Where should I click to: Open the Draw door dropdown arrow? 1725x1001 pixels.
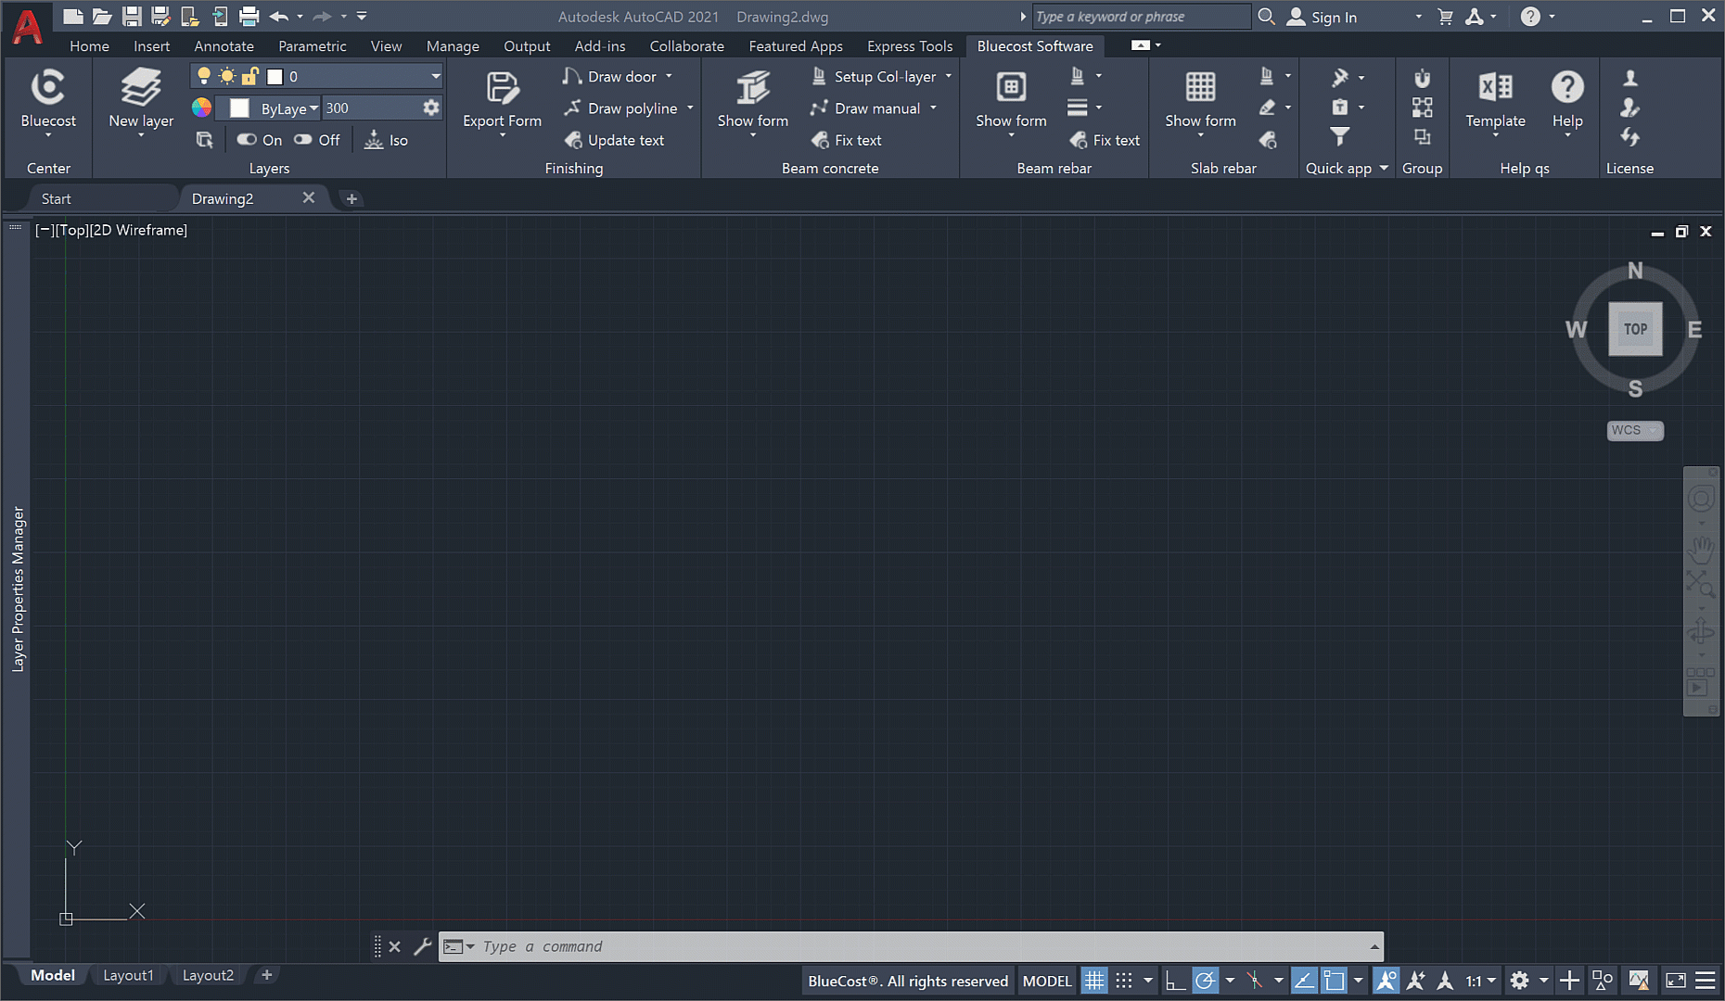(669, 76)
